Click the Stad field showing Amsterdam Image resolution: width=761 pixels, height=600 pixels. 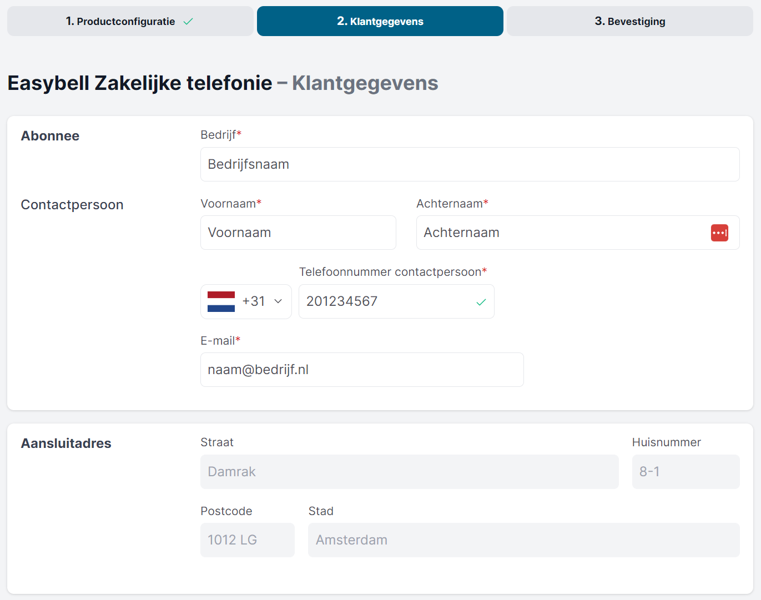click(x=523, y=540)
